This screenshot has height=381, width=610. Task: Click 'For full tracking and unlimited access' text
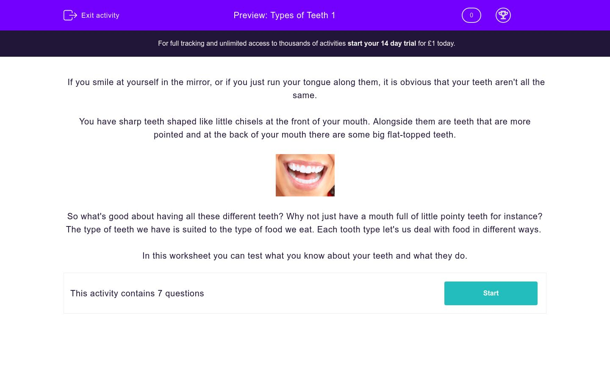pos(252,43)
